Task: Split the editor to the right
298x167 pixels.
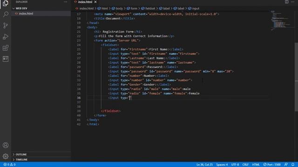Action: click(286, 2)
